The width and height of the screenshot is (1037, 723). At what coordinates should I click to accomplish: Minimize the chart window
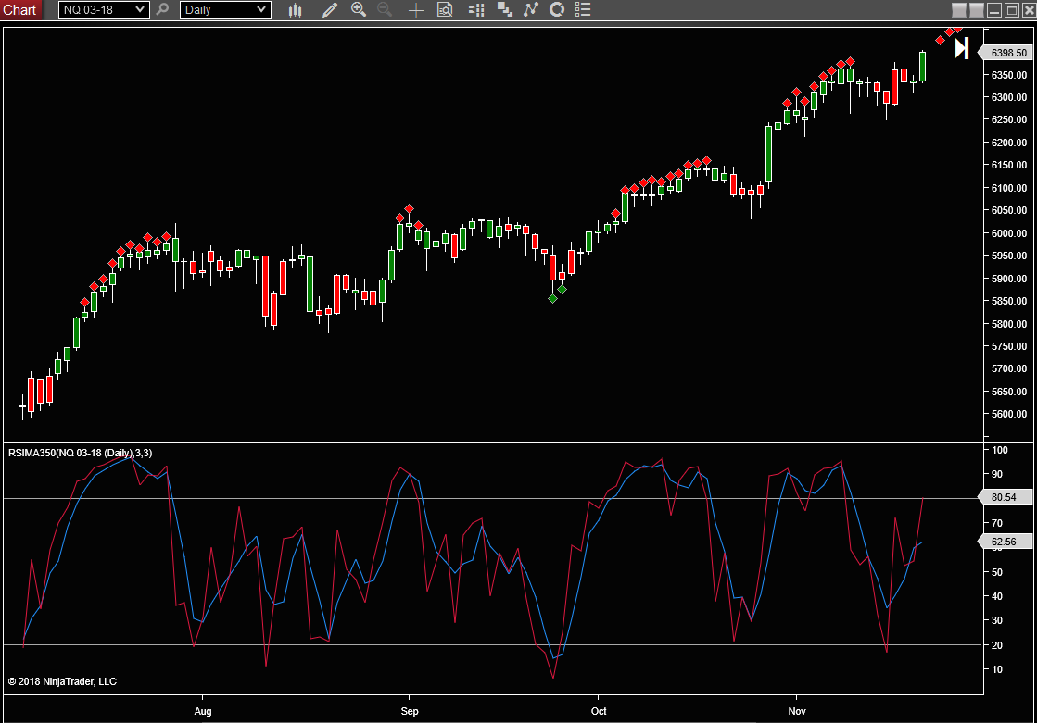tap(994, 10)
